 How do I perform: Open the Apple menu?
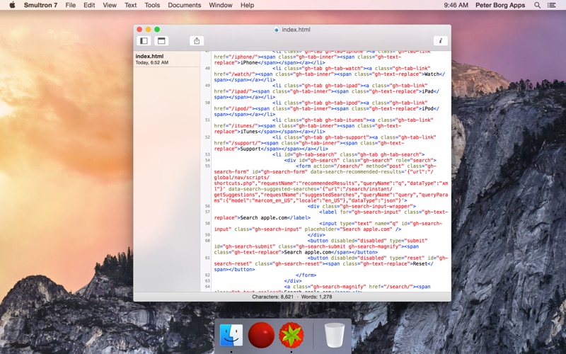(12, 5)
